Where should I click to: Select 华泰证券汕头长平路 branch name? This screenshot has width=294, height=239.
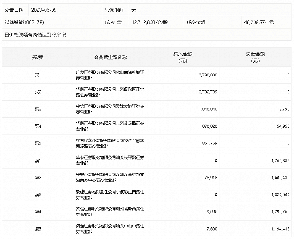pos(110,160)
